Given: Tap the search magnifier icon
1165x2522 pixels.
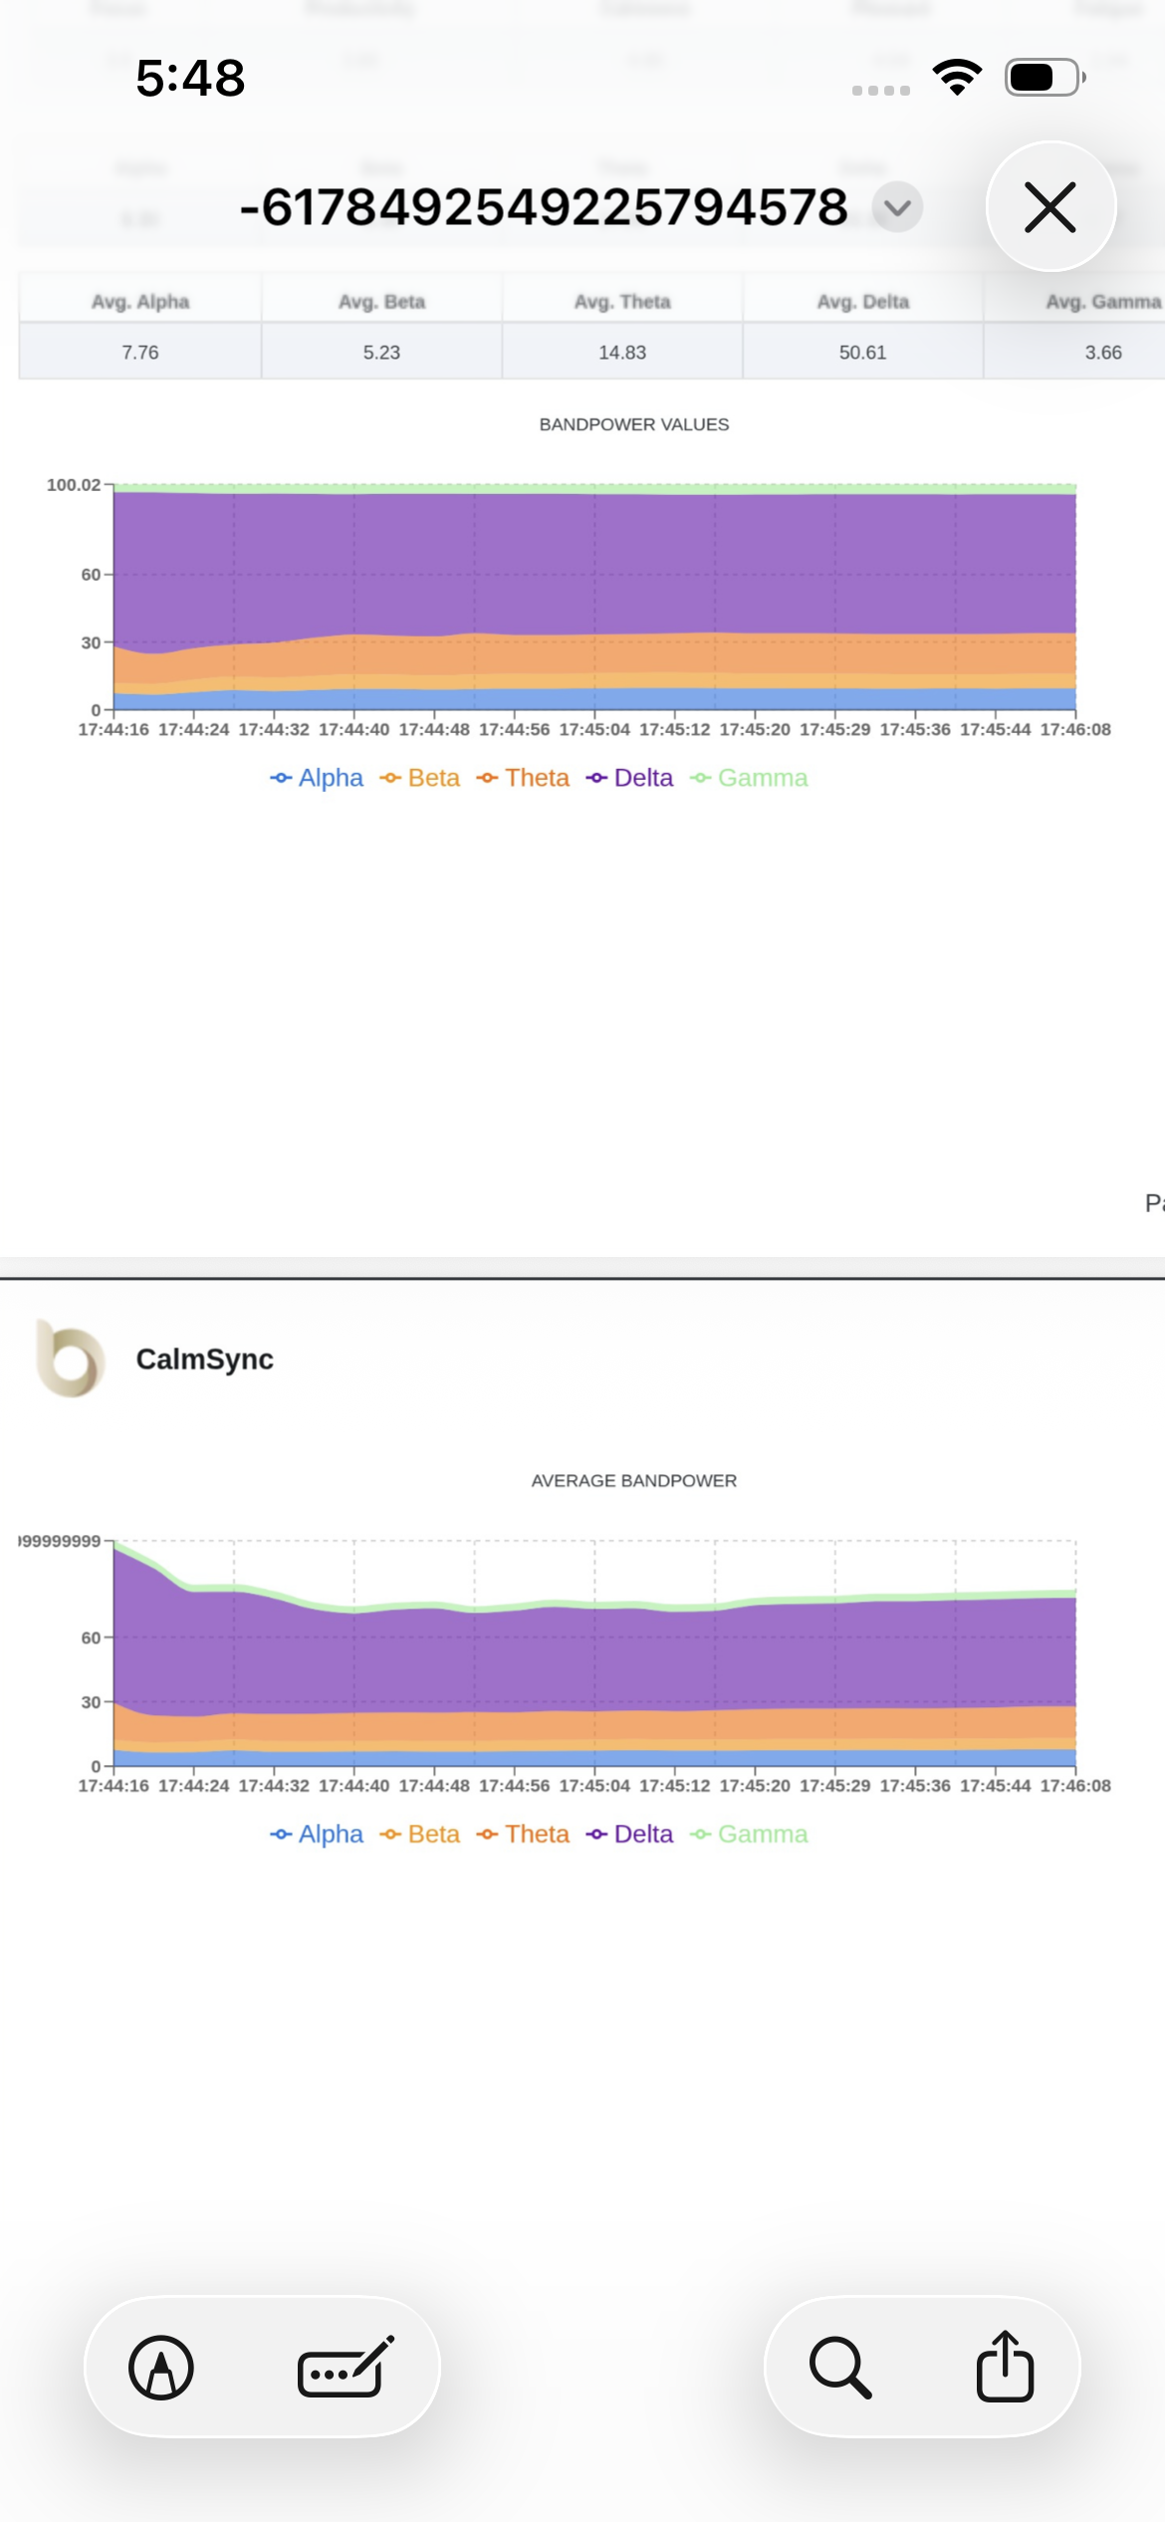Looking at the screenshot, I should click(x=840, y=2367).
